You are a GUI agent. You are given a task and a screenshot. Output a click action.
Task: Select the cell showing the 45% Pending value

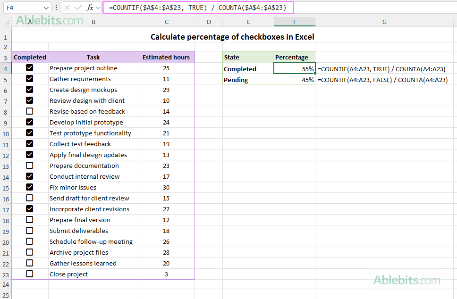295,79
